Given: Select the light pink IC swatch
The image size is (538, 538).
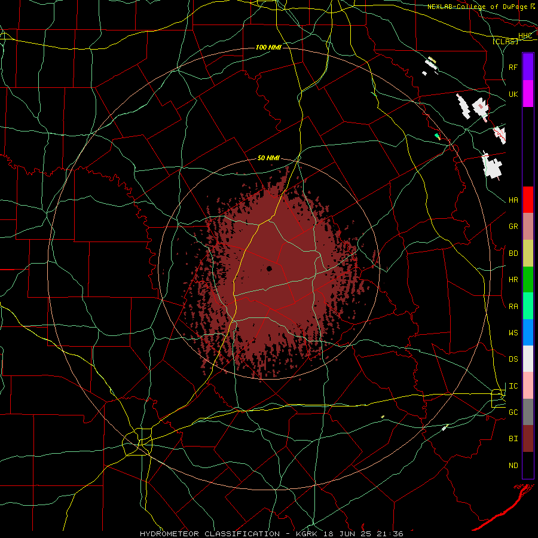Looking at the screenshot, I should pos(528,386).
